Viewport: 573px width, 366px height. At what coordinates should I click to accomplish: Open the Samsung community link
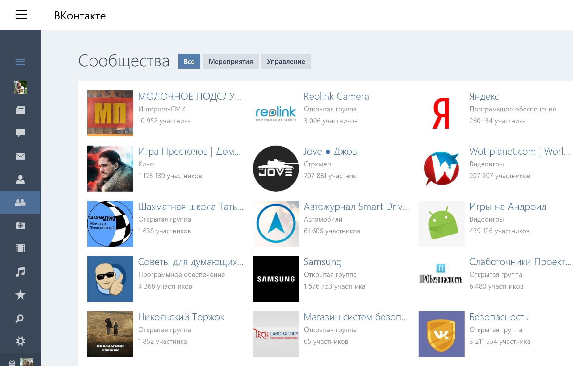(323, 262)
